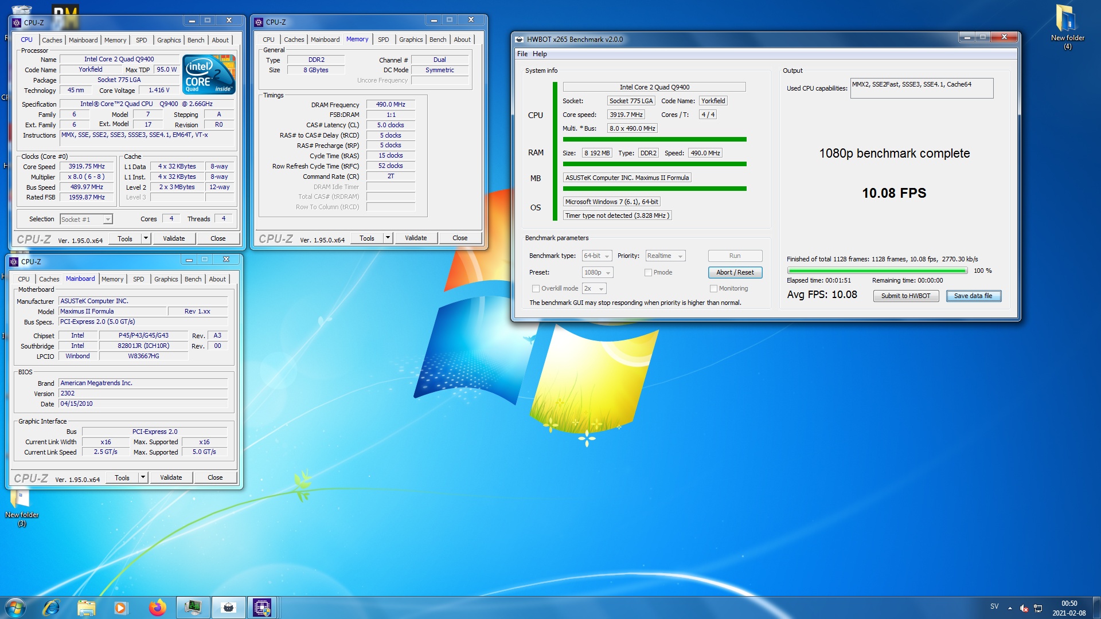1101x619 pixels.
Task: Open the Priority Realtime dropdown
Action: pos(665,256)
